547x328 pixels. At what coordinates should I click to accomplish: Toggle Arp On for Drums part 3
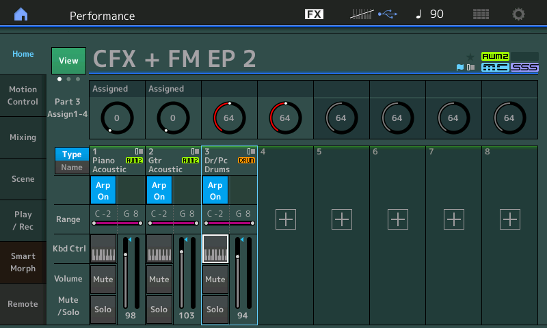pyautogui.click(x=215, y=190)
